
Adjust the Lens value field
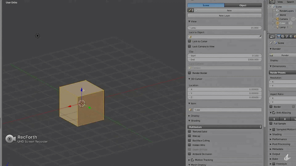(224, 28)
